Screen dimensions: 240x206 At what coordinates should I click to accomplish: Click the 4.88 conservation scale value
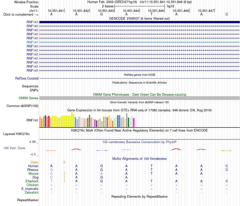pyautogui.click(x=32, y=142)
